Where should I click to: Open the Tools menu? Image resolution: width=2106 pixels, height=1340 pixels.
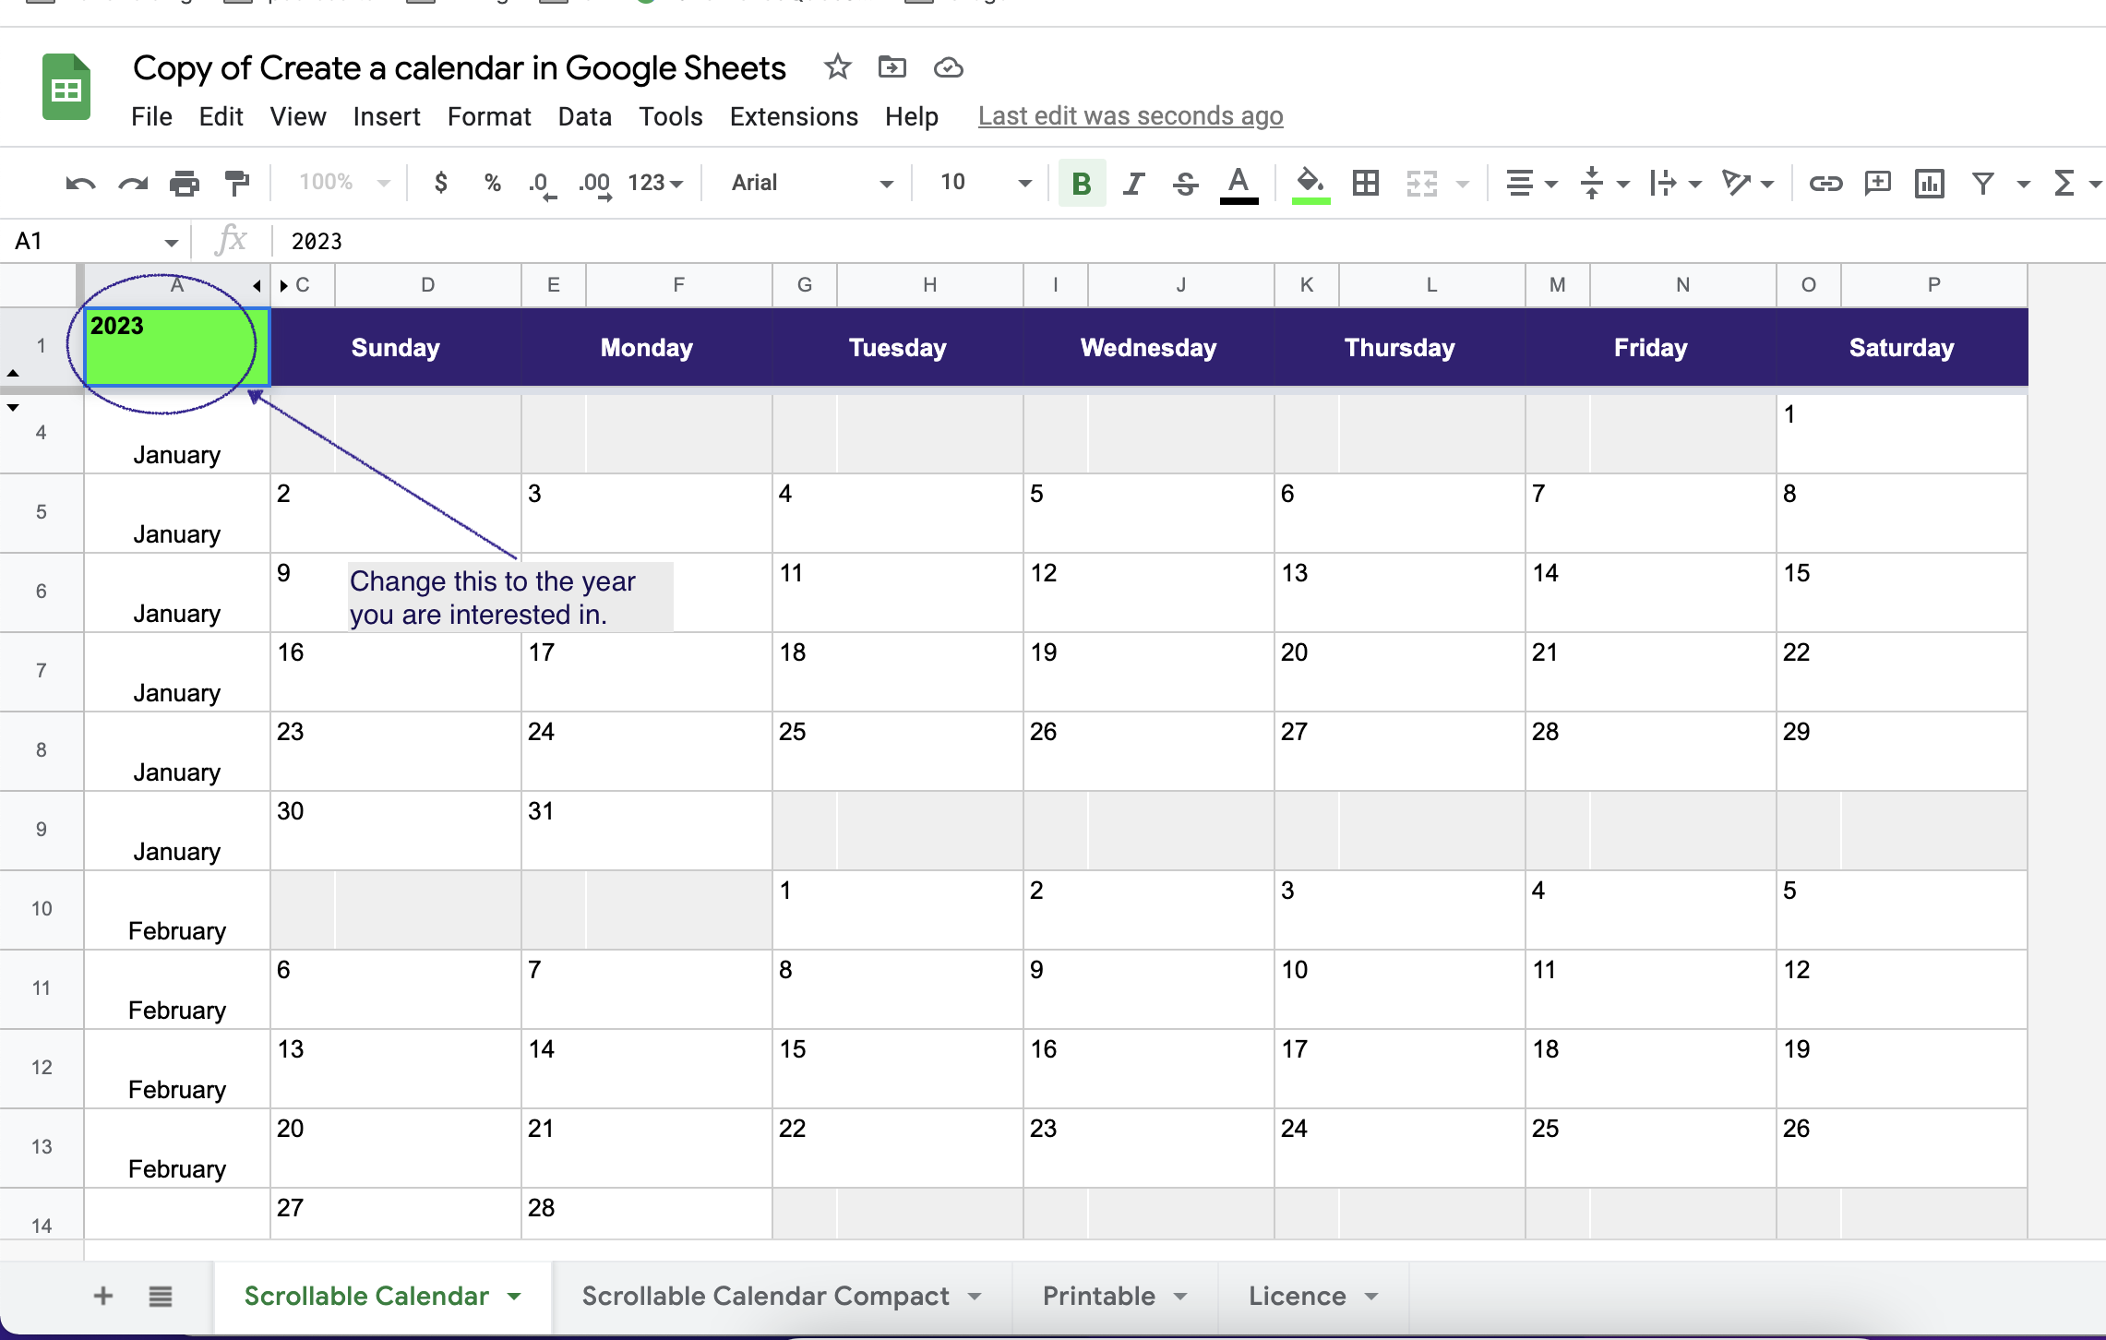pyautogui.click(x=671, y=116)
